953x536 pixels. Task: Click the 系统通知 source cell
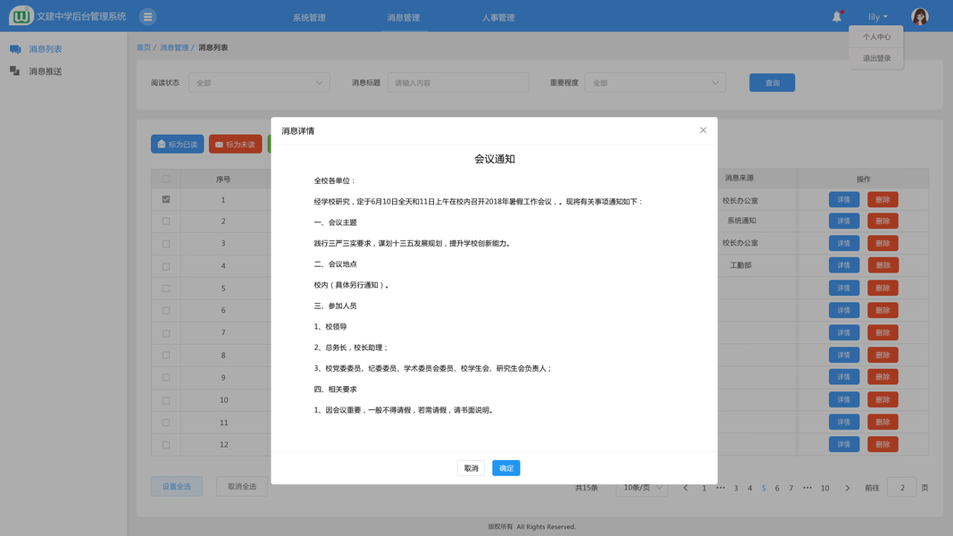point(741,221)
